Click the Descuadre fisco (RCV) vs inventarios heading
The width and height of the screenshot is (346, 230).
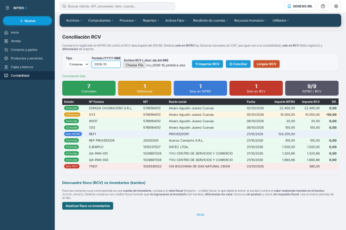click(x=104, y=183)
